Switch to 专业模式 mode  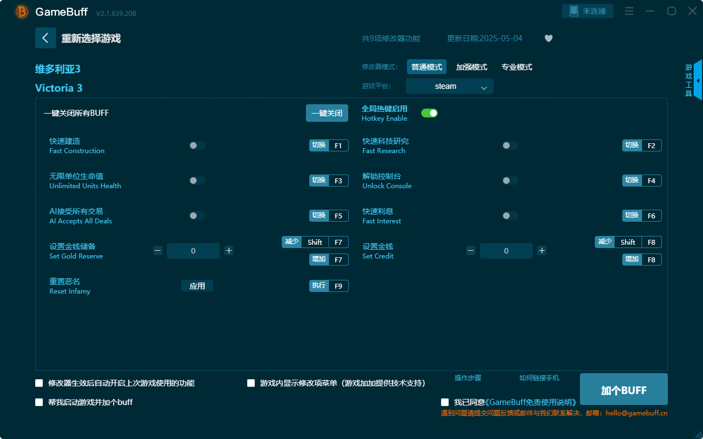pyautogui.click(x=517, y=66)
